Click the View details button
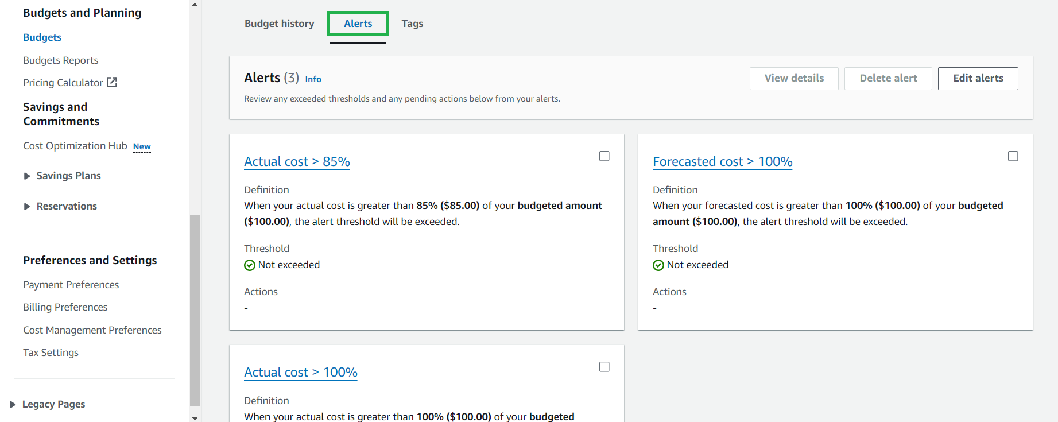The width and height of the screenshot is (1058, 422). click(794, 79)
